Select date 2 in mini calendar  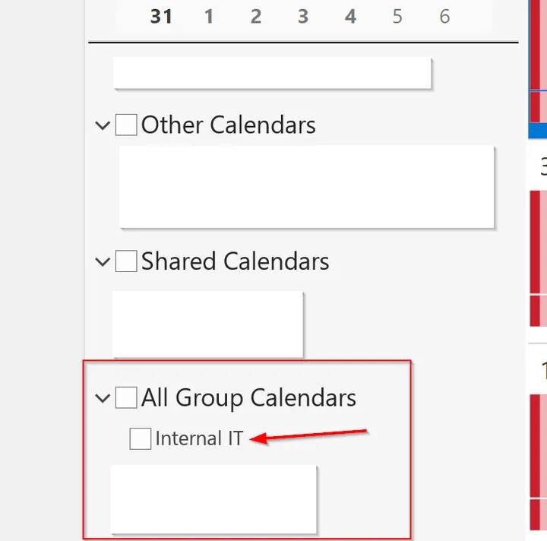[x=256, y=17]
